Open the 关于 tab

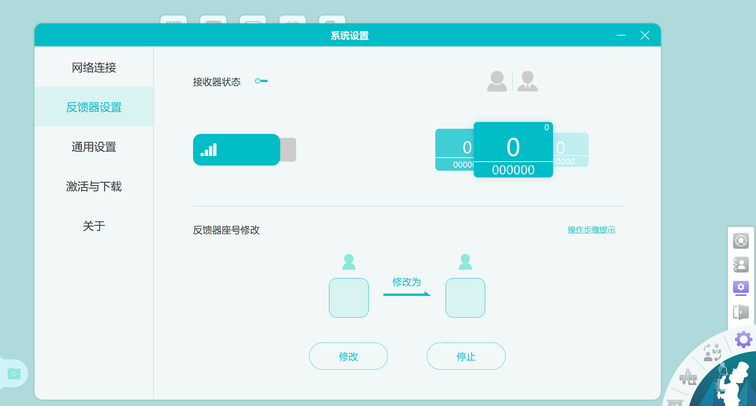coord(94,226)
